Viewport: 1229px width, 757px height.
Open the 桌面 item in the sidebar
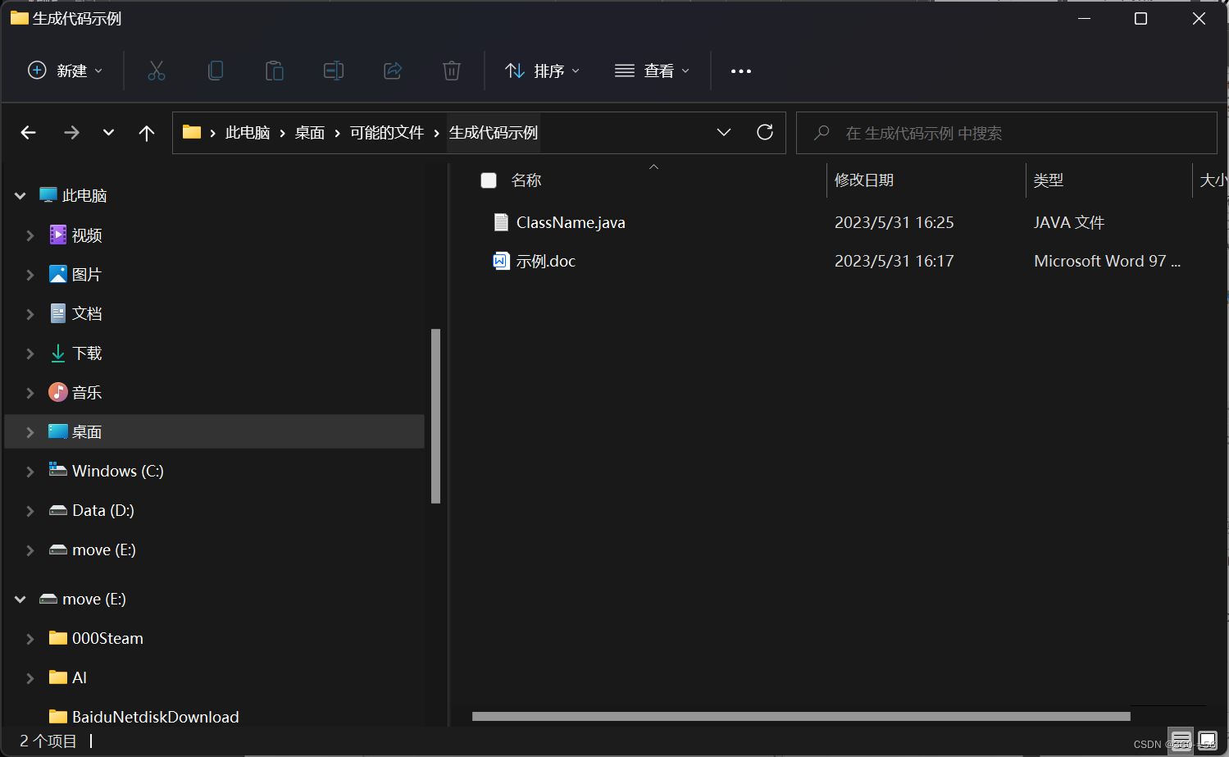point(85,431)
